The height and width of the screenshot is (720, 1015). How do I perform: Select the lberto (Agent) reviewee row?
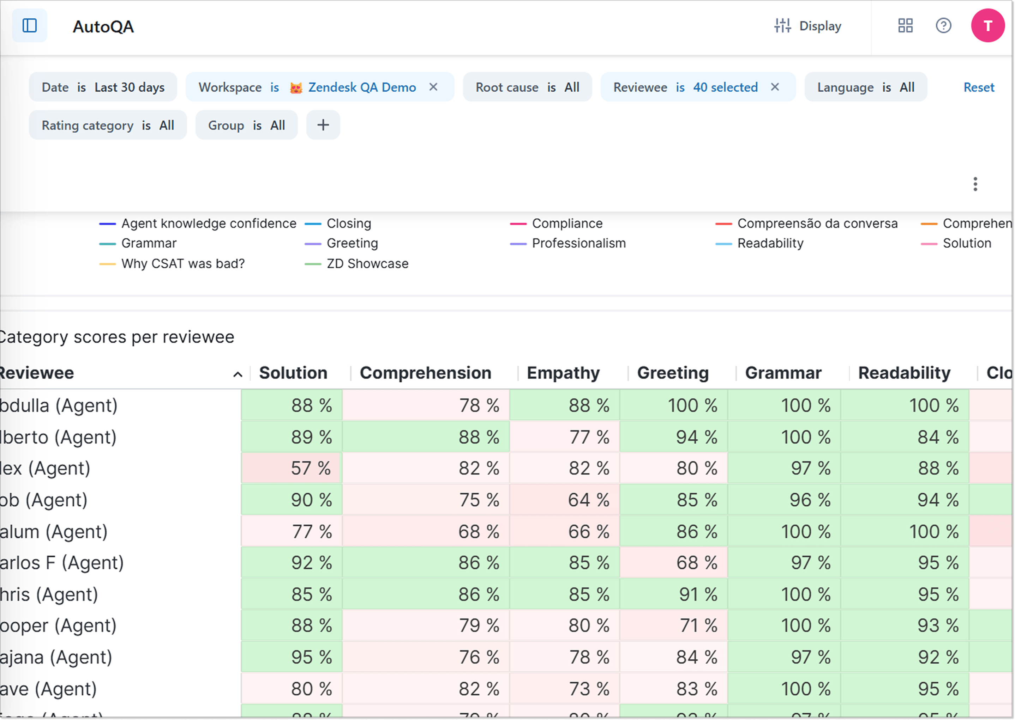[x=120, y=438]
